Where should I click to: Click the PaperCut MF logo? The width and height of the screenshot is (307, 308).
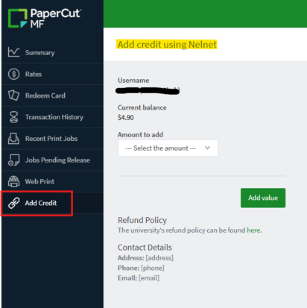[45, 18]
